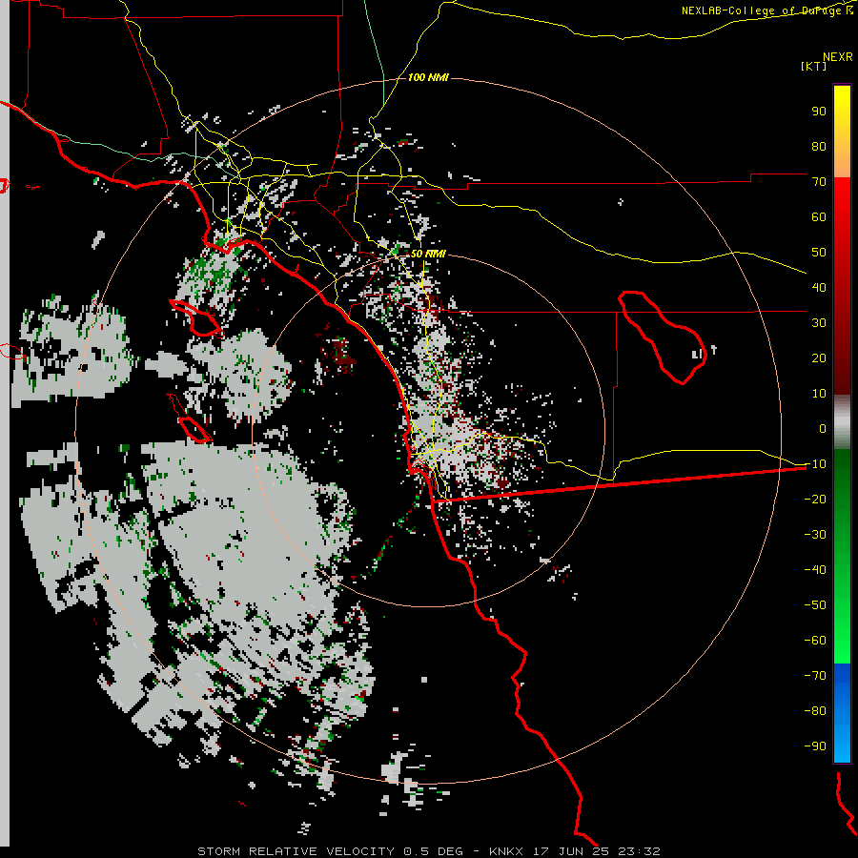Click the "-50" value on velocity scale
This screenshot has width=858, height=858.
coord(815,605)
